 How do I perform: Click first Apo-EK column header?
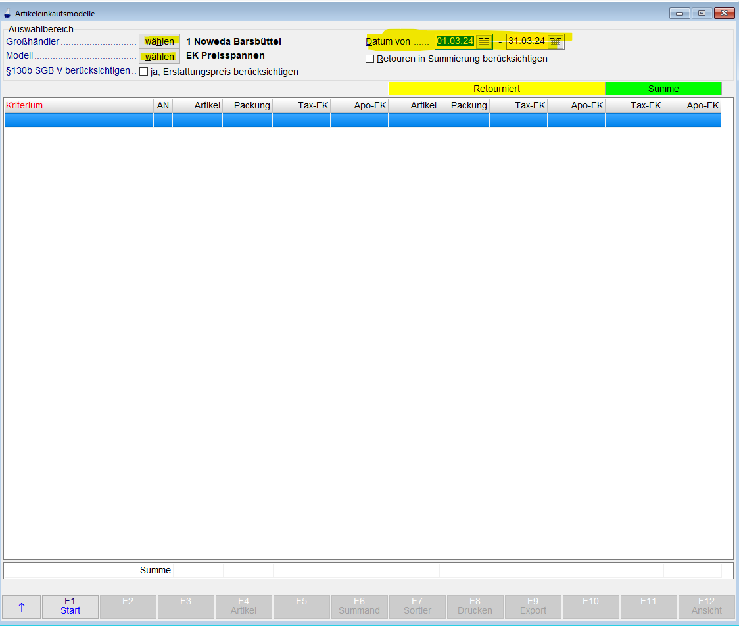tap(360, 106)
